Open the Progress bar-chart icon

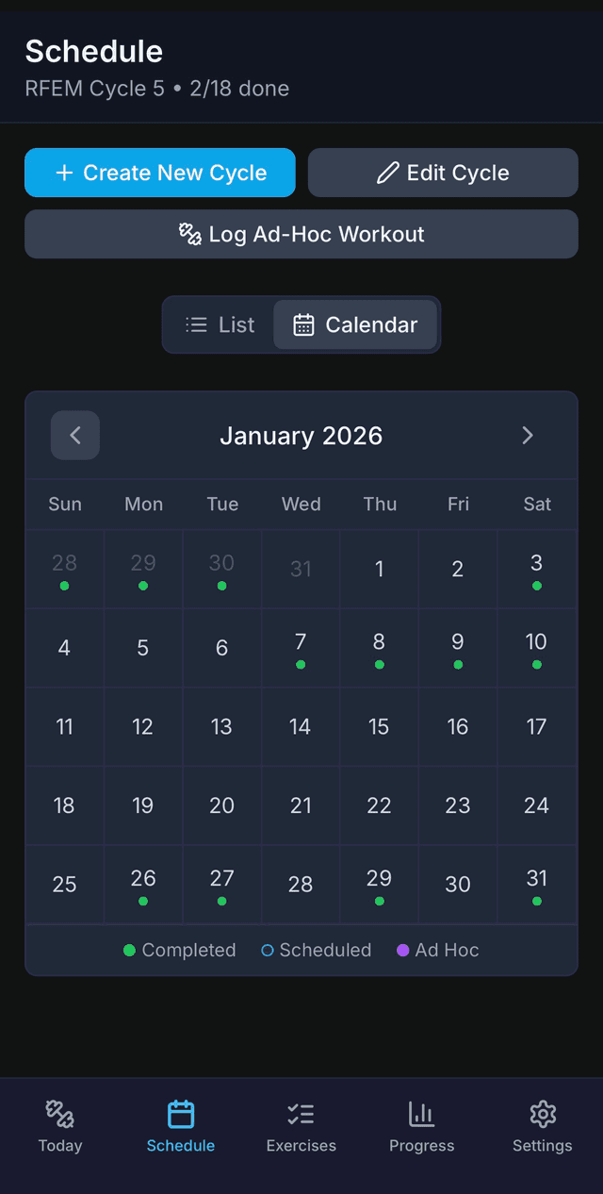click(x=421, y=1114)
